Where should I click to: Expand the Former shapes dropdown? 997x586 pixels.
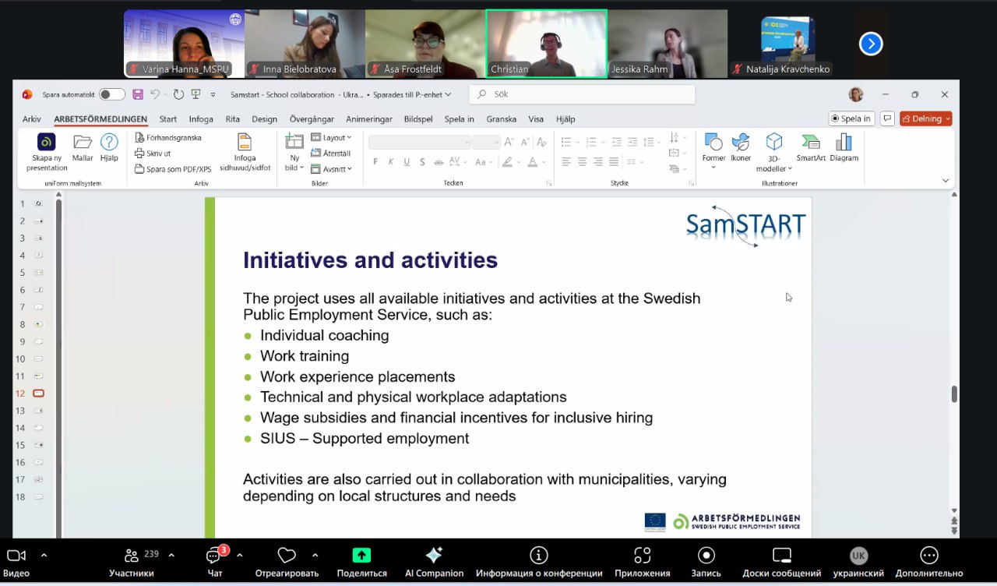point(713,168)
